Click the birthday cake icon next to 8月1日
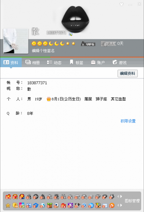This screenshot has height=212, width=144. click(49, 99)
